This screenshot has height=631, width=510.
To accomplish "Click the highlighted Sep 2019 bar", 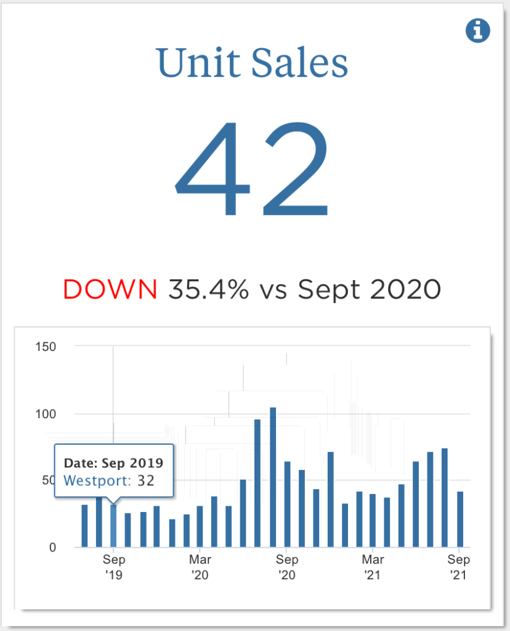I will click(x=113, y=526).
